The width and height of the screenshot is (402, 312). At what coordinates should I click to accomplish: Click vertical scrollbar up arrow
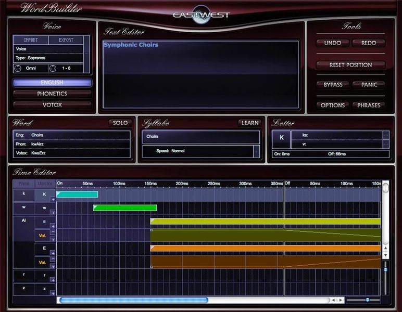coord(385,248)
